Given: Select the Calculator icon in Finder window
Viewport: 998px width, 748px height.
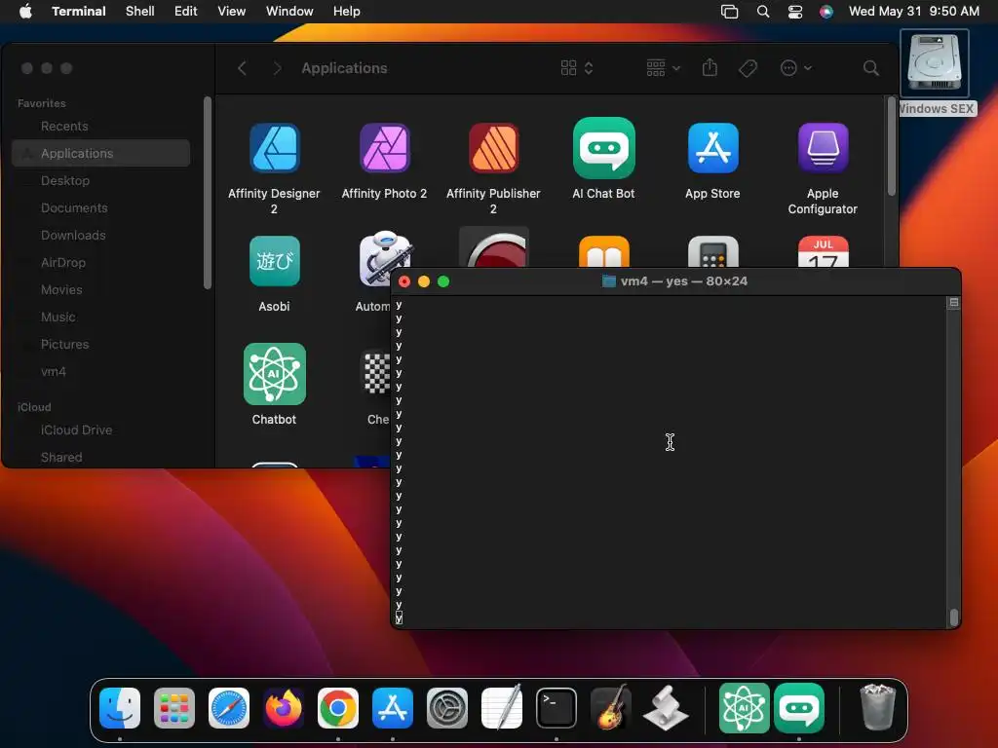Looking at the screenshot, I should [x=712, y=252].
